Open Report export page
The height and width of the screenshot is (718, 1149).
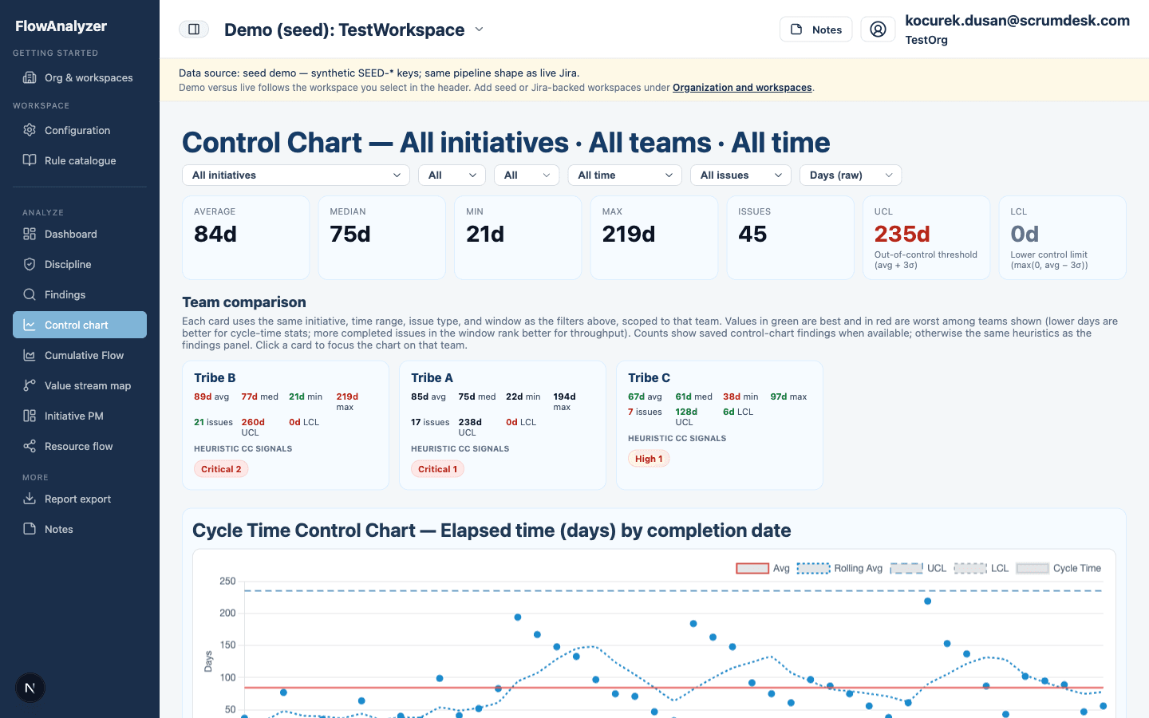[x=80, y=499]
